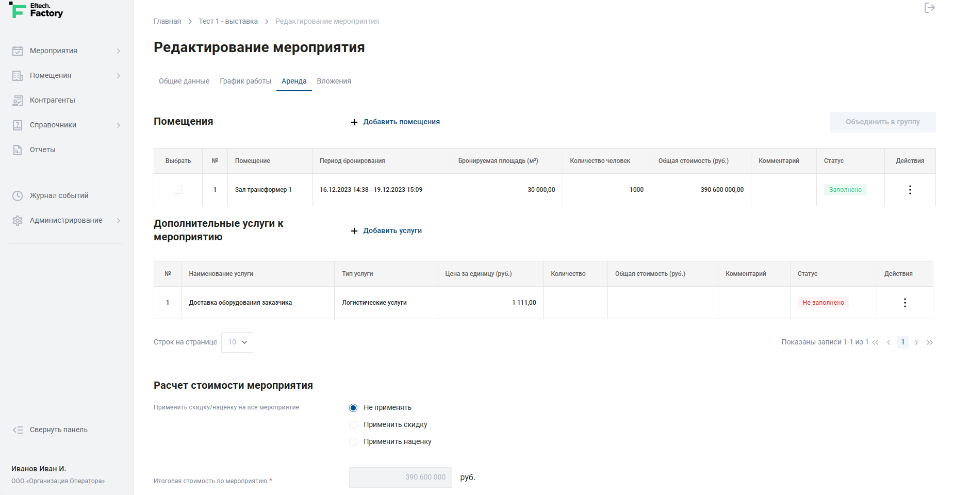Open actions menu for Зал трансформер 1 row
The width and height of the screenshot is (954, 495).
pyautogui.click(x=910, y=190)
